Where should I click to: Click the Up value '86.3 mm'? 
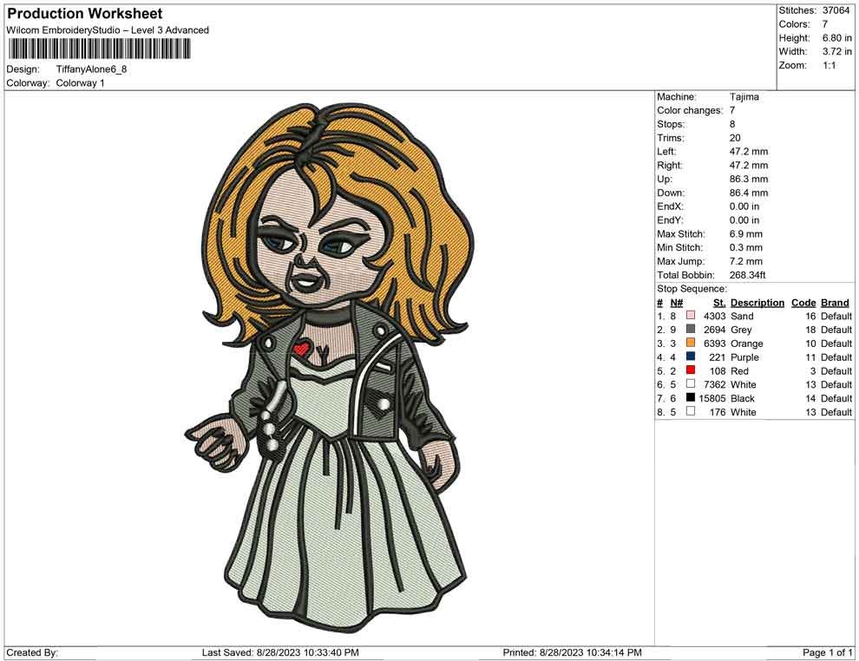coord(748,179)
